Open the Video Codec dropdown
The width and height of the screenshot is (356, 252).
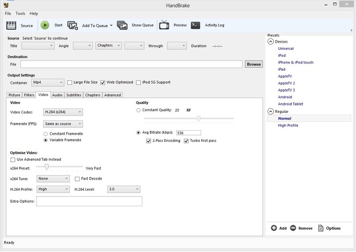pyautogui.click(x=63, y=112)
